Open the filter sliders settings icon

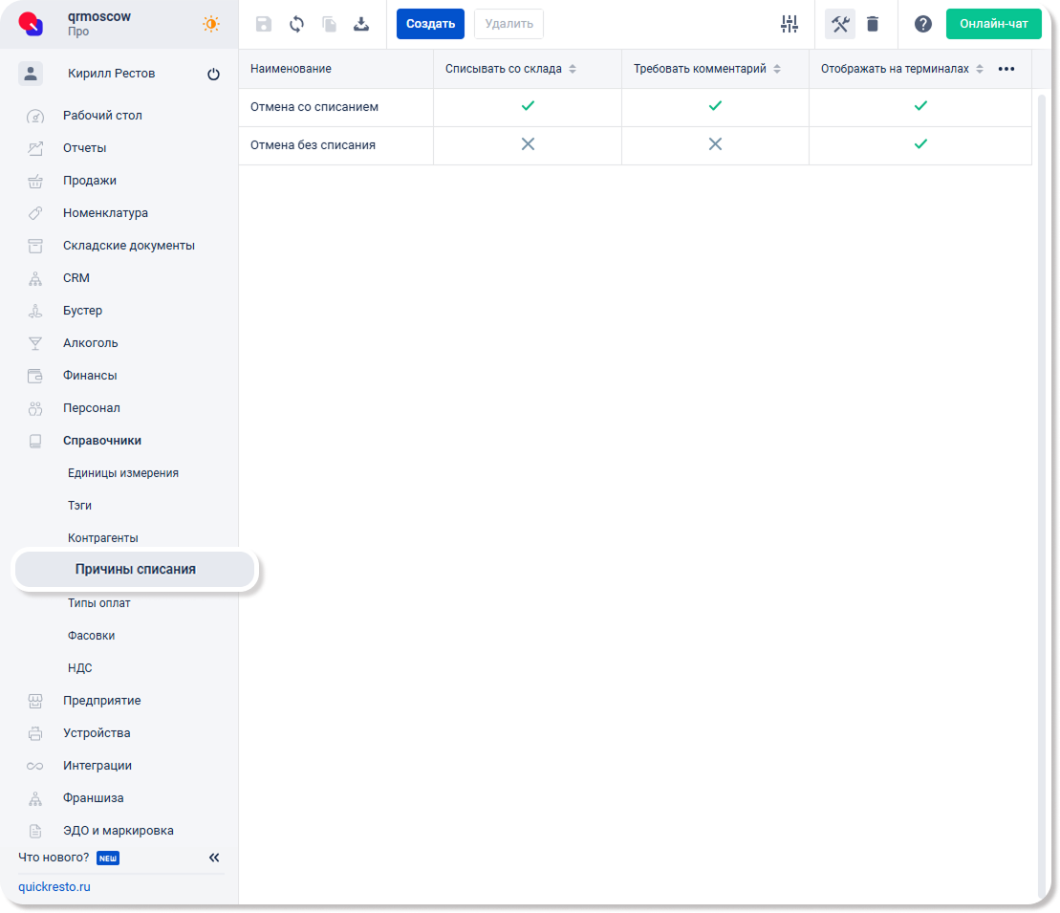pos(789,24)
